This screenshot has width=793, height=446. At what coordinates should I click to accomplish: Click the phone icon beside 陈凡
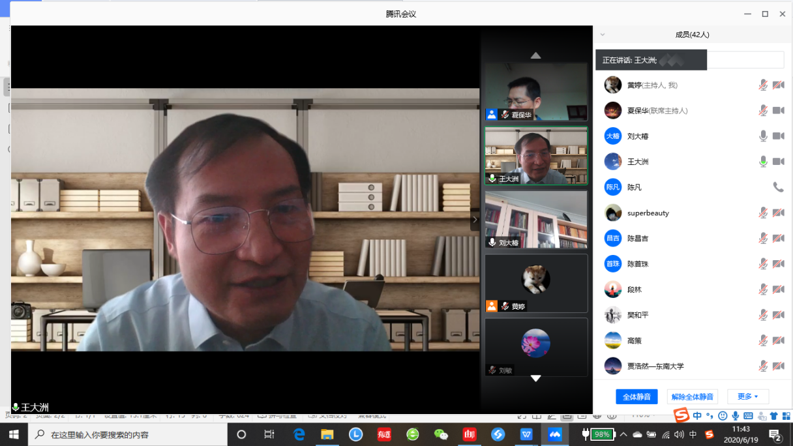click(x=778, y=187)
